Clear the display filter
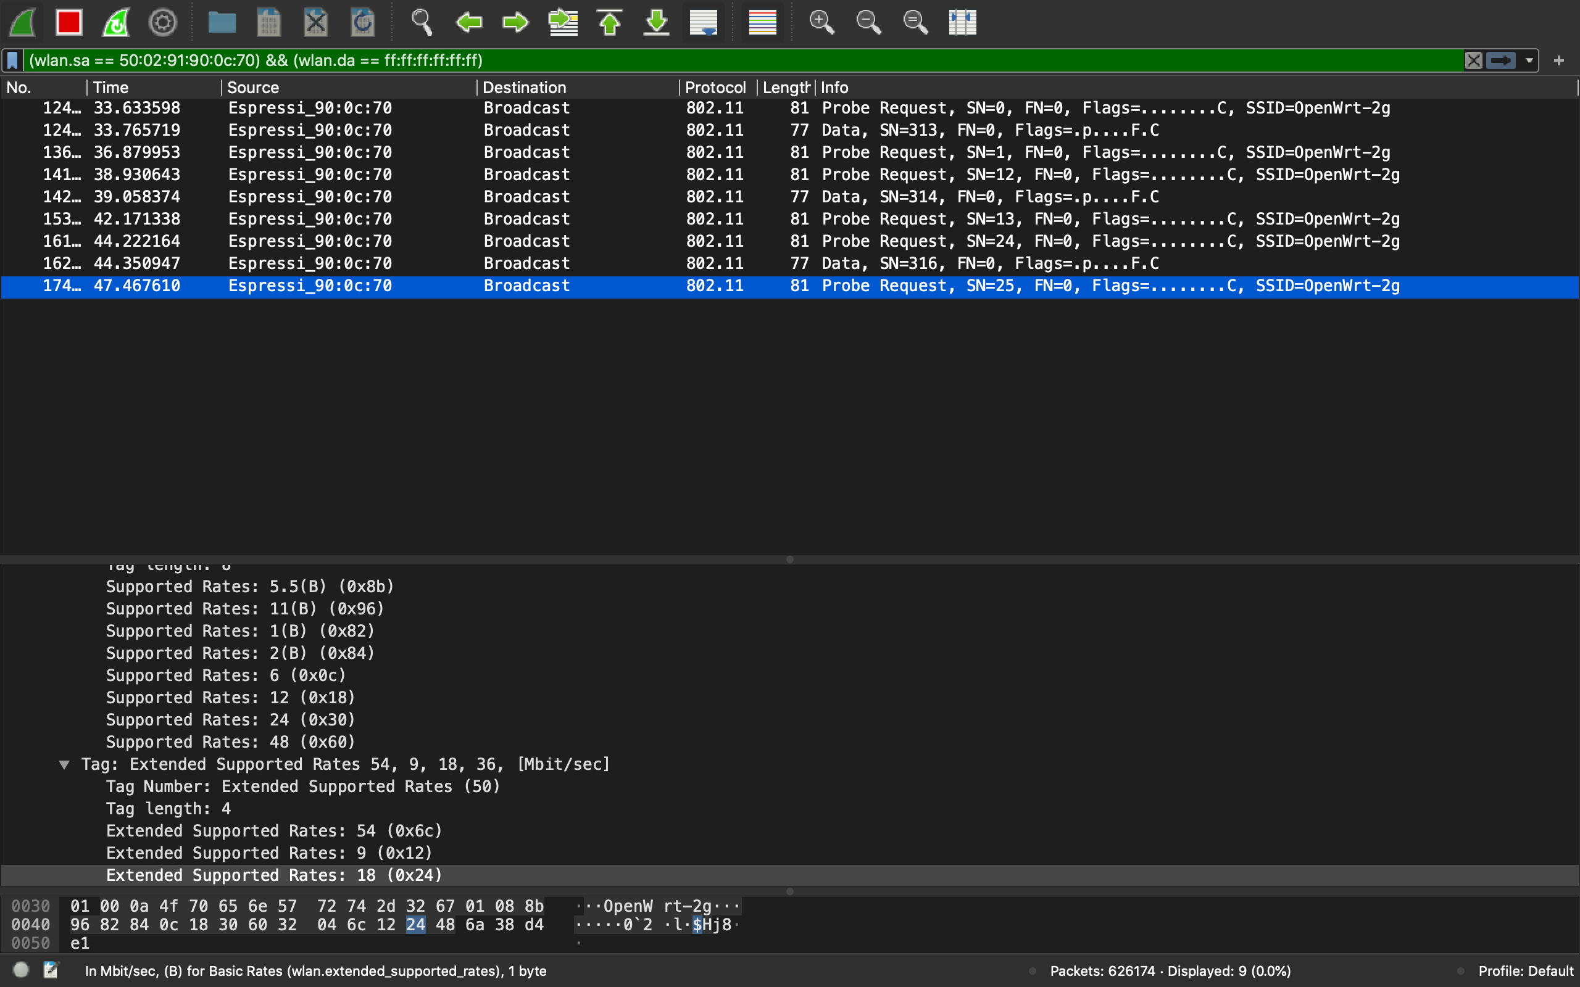The height and width of the screenshot is (987, 1580). [x=1473, y=60]
